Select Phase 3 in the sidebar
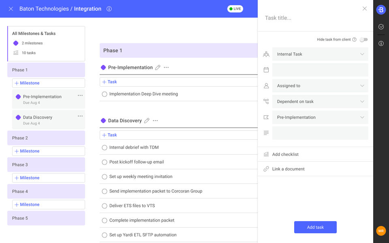The height and width of the screenshot is (243, 389). pos(46,165)
